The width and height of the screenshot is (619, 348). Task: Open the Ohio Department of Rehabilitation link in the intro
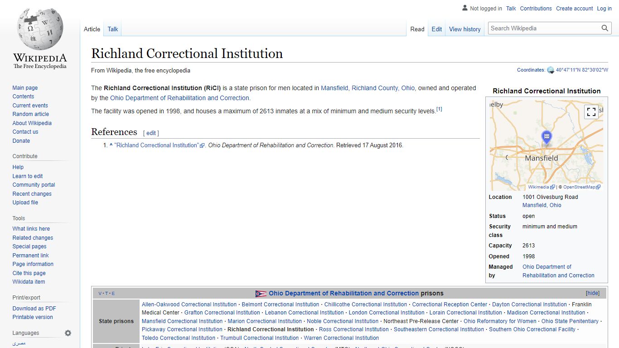click(179, 98)
